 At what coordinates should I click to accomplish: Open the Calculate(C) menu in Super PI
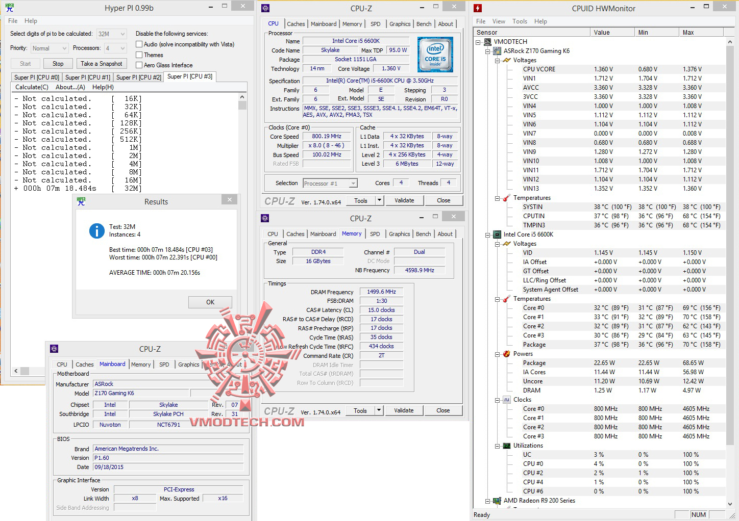pos(32,87)
